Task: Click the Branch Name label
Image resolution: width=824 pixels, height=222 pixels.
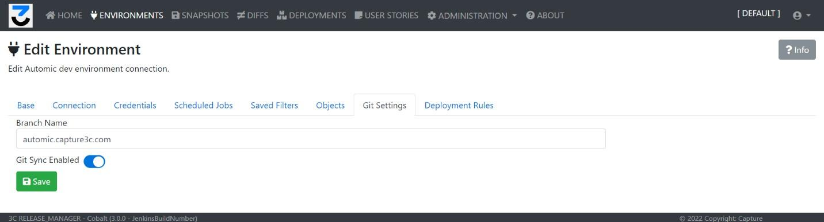Action: coord(41,123)
